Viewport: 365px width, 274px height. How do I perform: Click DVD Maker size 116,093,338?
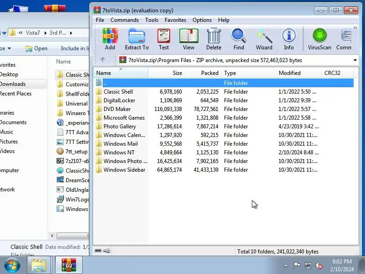point(168,109)
